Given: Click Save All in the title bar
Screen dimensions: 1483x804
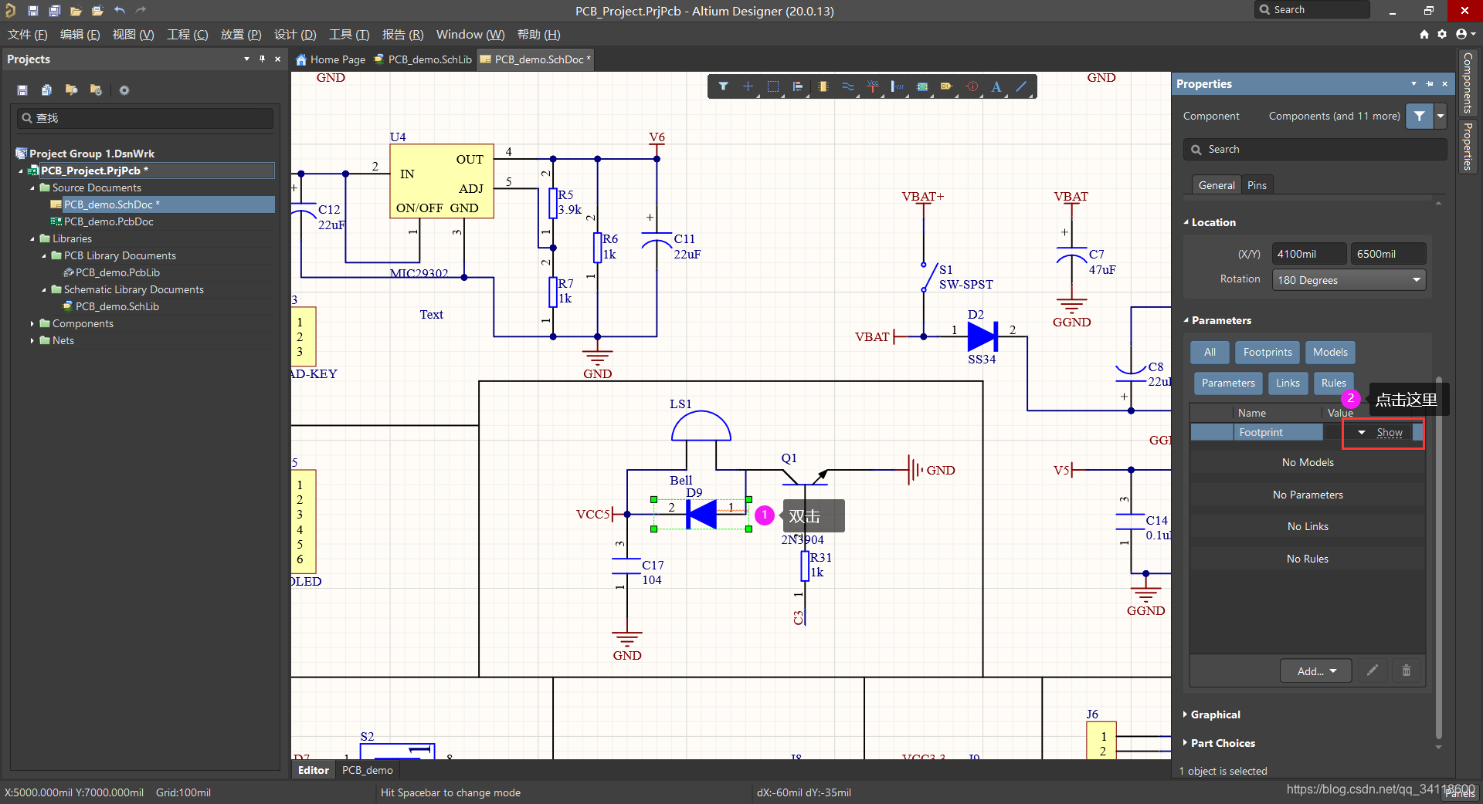Looking at the screenshot, I should 55,11.
